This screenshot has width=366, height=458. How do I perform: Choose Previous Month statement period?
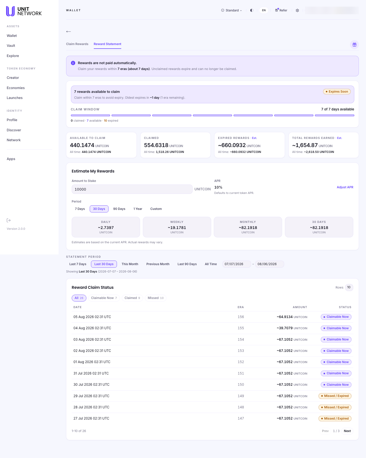tap(158, 264)
